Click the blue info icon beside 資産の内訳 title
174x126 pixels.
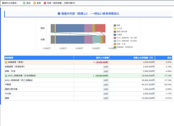coord(59,14)
